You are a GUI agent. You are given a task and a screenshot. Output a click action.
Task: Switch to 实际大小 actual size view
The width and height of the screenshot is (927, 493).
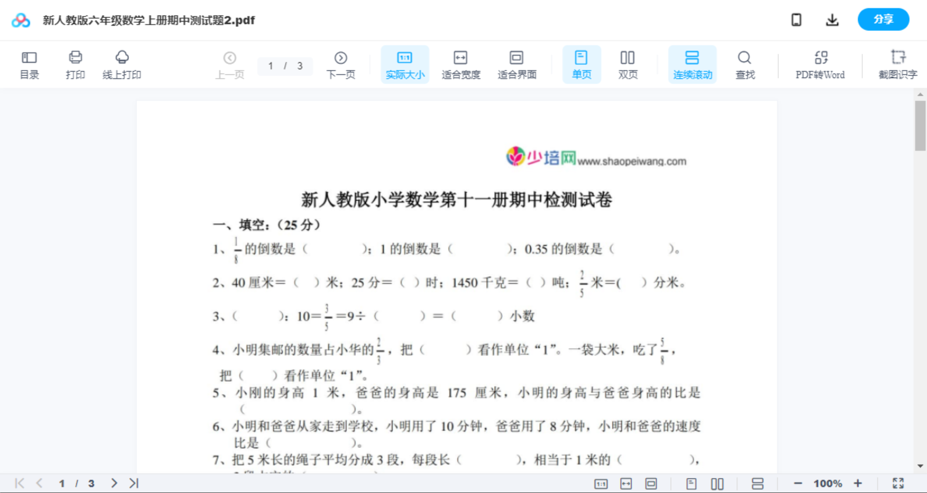click(404, 63)
